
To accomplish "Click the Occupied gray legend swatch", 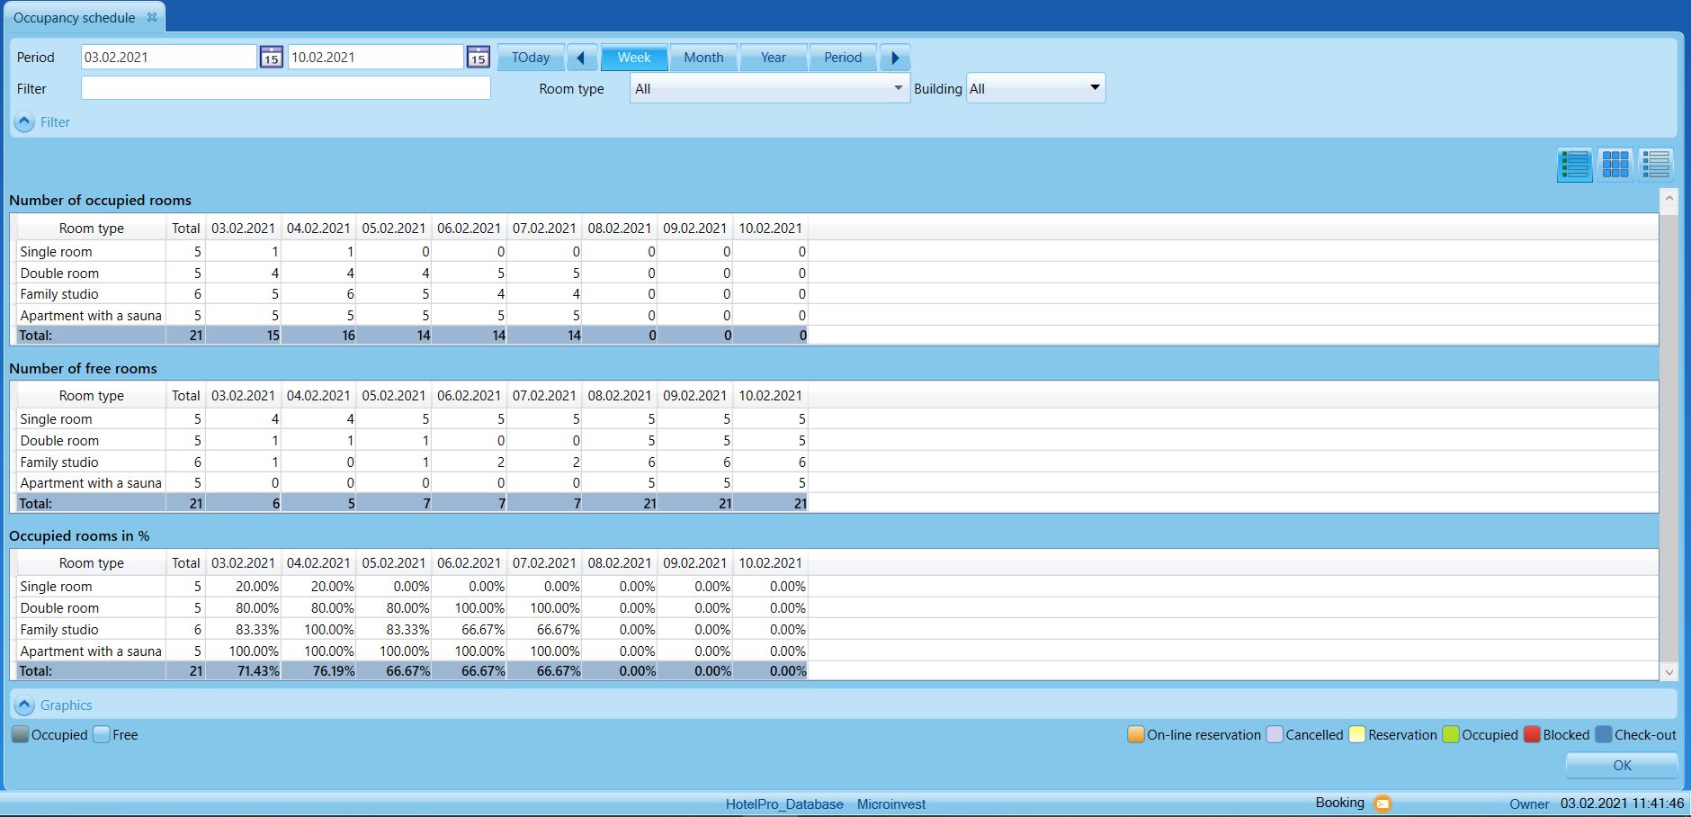I will (20, 734).
